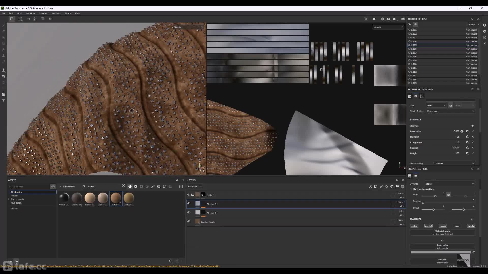The image size is (488, 274).
Task: Open the 3D viewport Material mode dropdown
Action: point(188,27)
